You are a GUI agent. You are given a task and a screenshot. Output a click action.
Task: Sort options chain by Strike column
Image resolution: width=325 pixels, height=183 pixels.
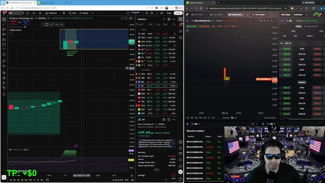[310, 36]
